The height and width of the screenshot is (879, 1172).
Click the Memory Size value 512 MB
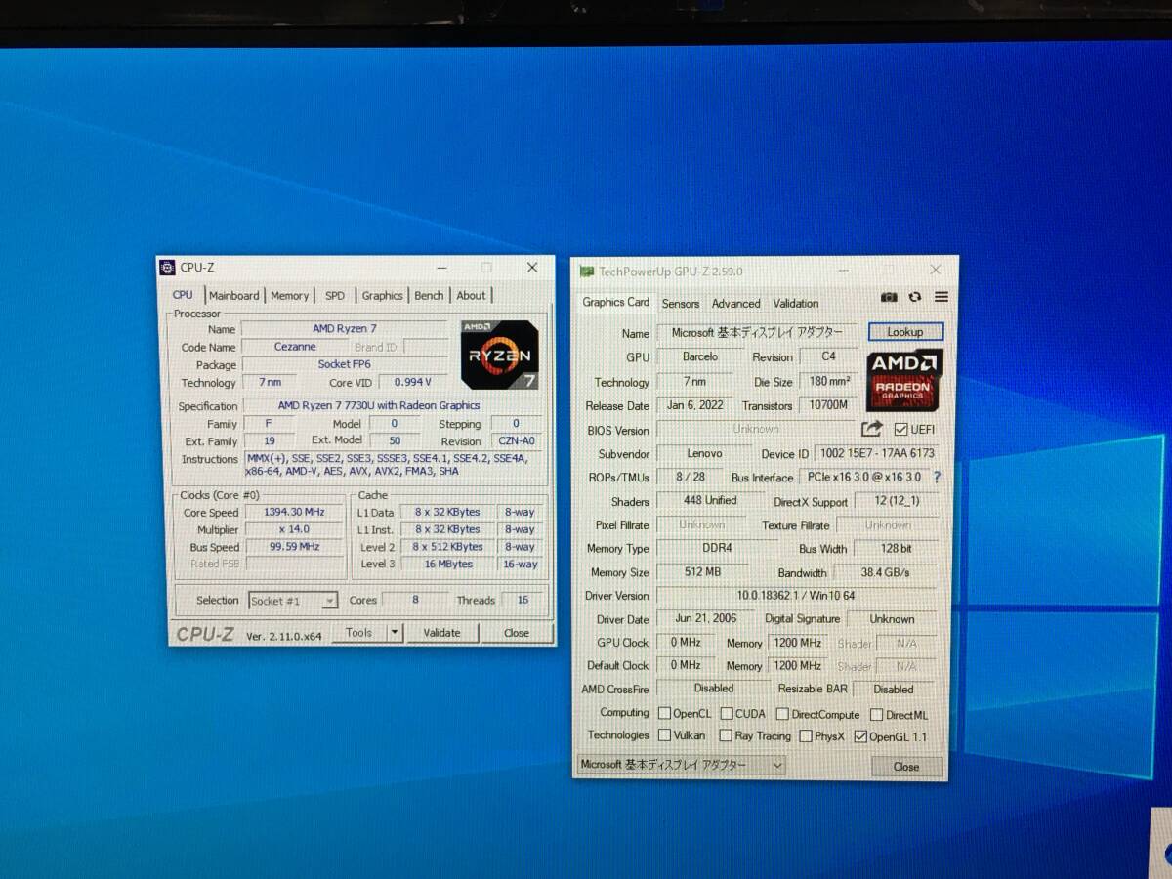[x=703, y=573]
